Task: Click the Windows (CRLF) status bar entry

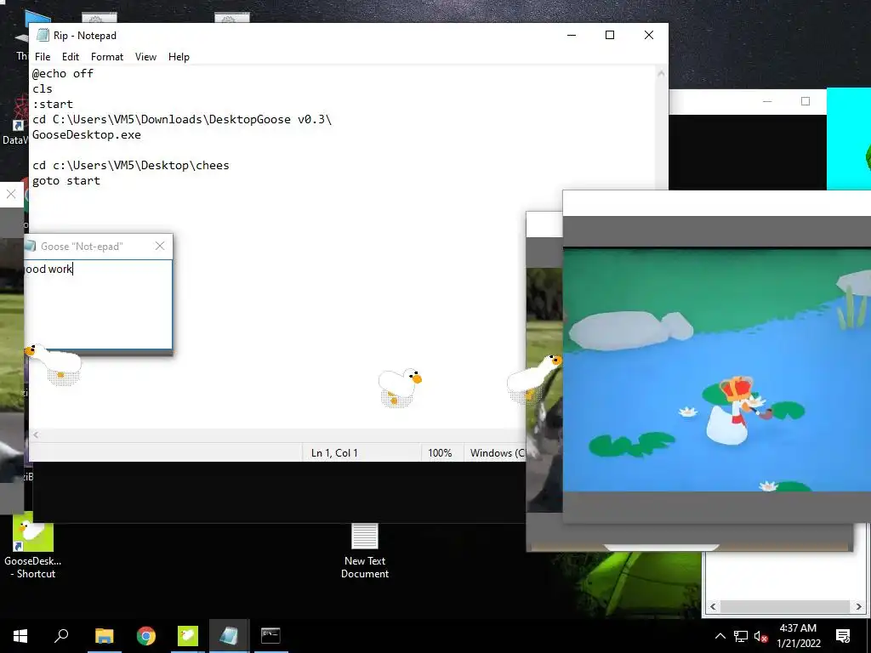Action: 496,453
